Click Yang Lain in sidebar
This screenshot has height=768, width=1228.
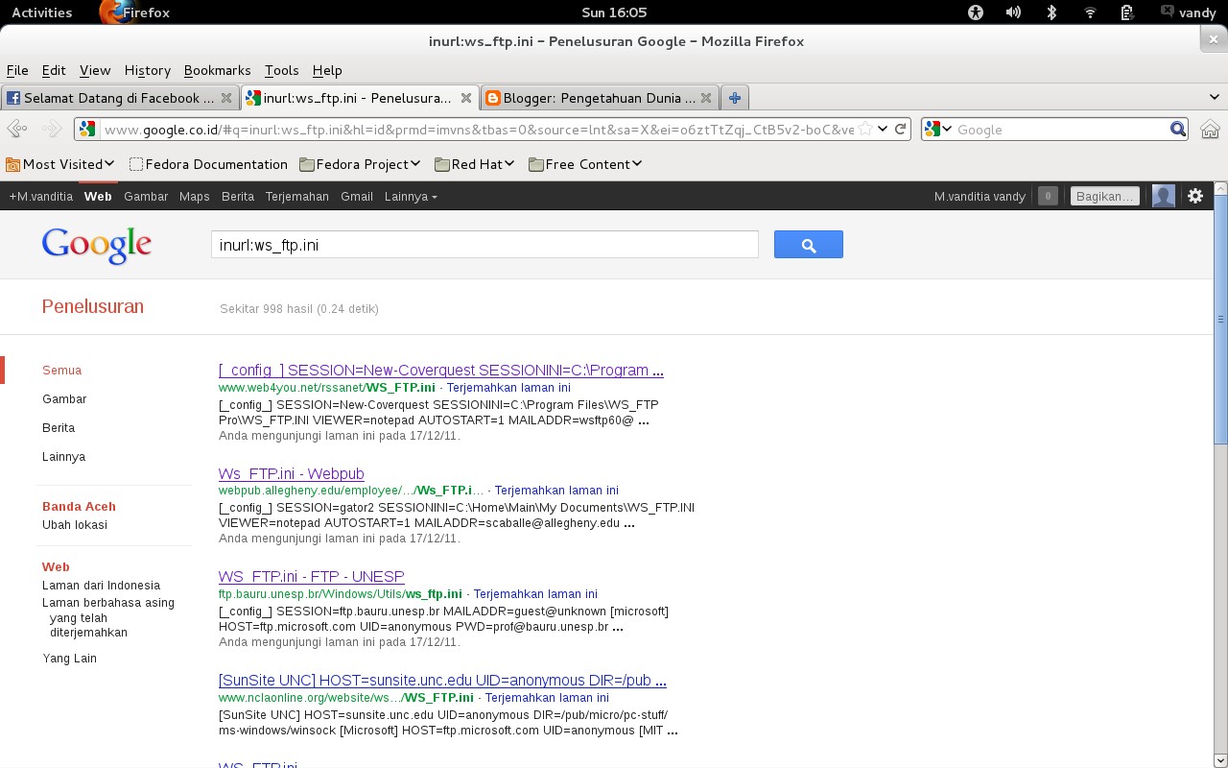coord(70,659)
